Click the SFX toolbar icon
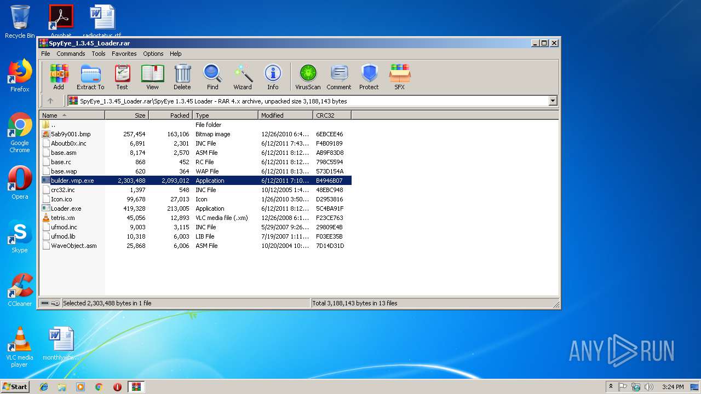This screenshot has width=701, height=394. tap(400, 77)
